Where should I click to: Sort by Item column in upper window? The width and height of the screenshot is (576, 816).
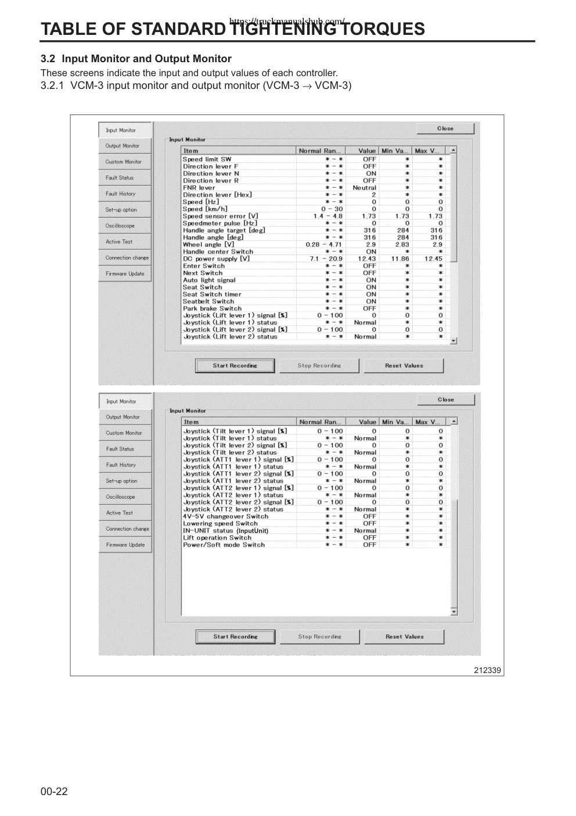[239, 151]
